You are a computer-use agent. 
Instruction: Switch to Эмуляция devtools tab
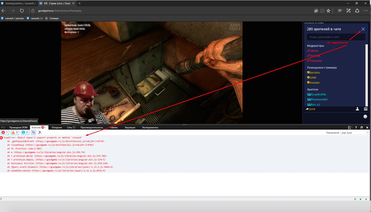pyautogui.click(x=130, y=127)
